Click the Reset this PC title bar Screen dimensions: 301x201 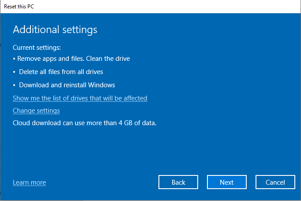point(150,7)
